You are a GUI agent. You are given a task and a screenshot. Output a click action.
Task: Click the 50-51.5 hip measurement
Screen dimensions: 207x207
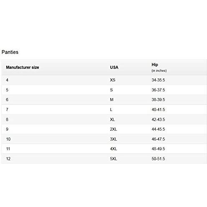tap(158, 159)
